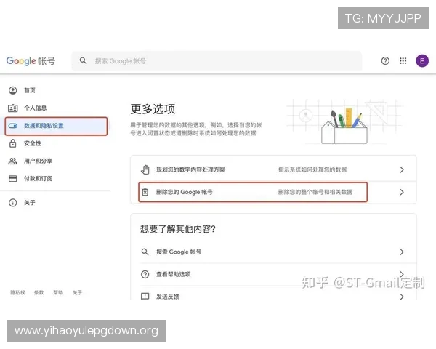The width and height of the screenshot is (436, 349).
Task: Click the toolbox illustration image
Action: (344, 122)
